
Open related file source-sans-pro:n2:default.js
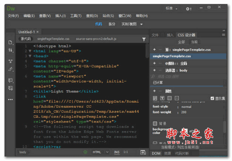tap(96, 39)
